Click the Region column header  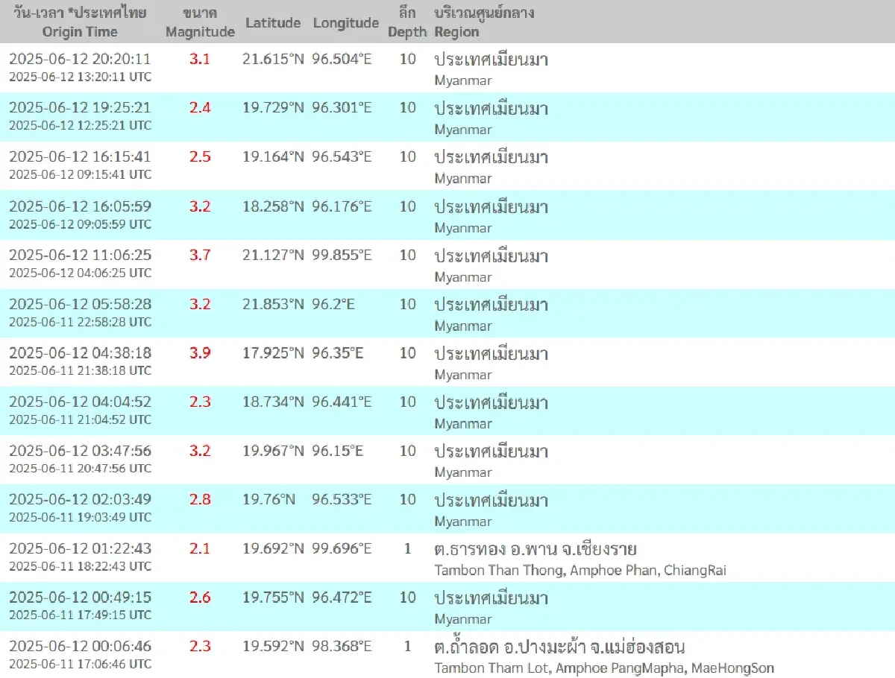coord(484,22)
